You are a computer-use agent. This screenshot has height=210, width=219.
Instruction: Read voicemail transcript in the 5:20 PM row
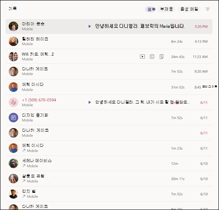[x=140, y=26]
